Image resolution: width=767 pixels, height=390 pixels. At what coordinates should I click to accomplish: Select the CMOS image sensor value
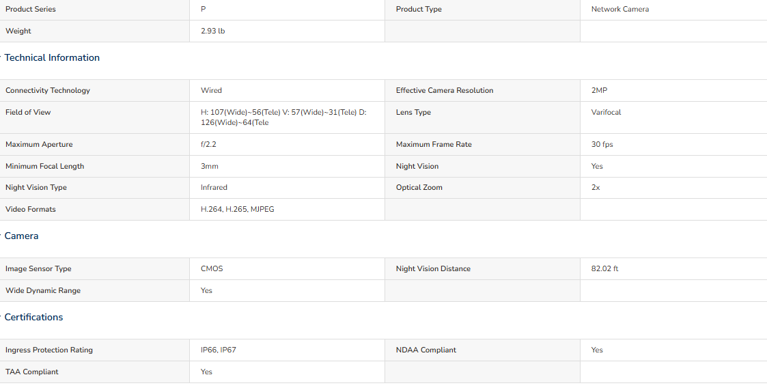click(x=212, y=268)
